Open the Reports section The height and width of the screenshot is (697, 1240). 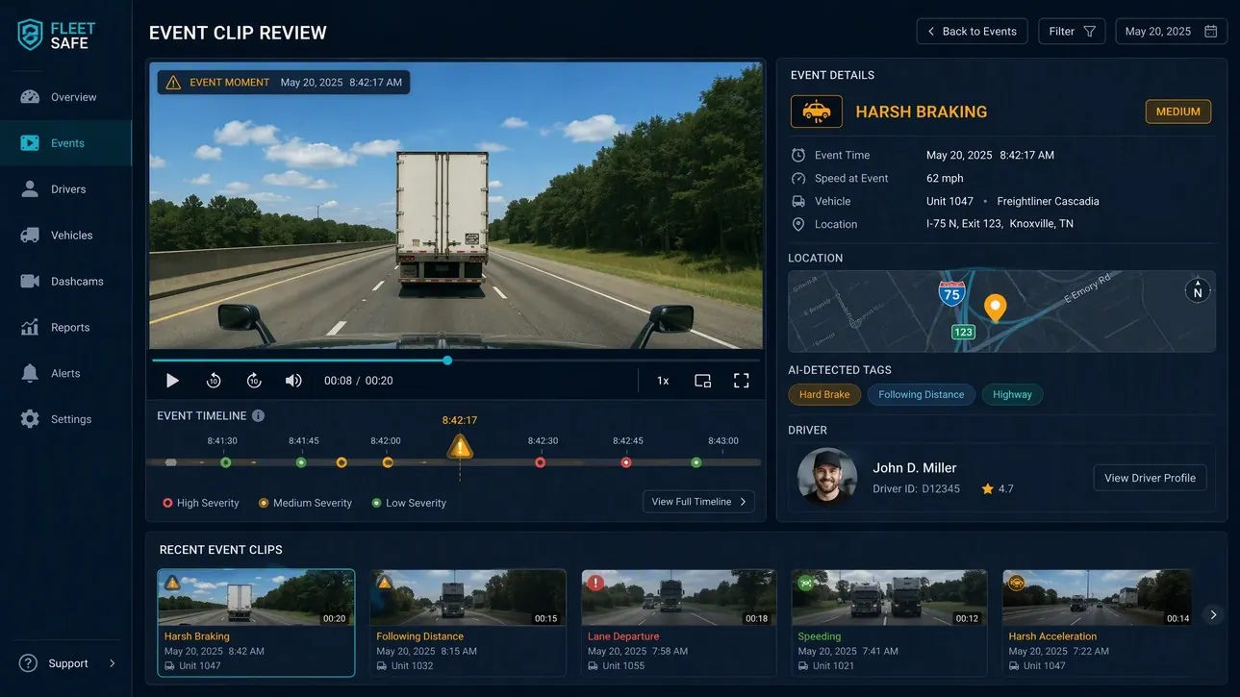[x=65, y=328]
